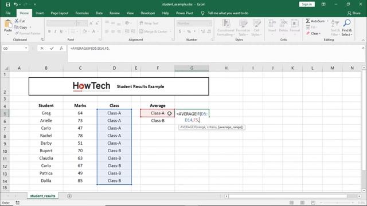The width and height of the screenshot is (367, 206).
Task: Click the Select All corner triangle
Action: [x=6, y=68]
